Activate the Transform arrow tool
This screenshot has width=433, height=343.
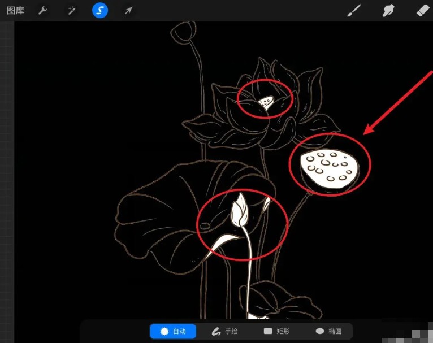click(x=129, y=10)
